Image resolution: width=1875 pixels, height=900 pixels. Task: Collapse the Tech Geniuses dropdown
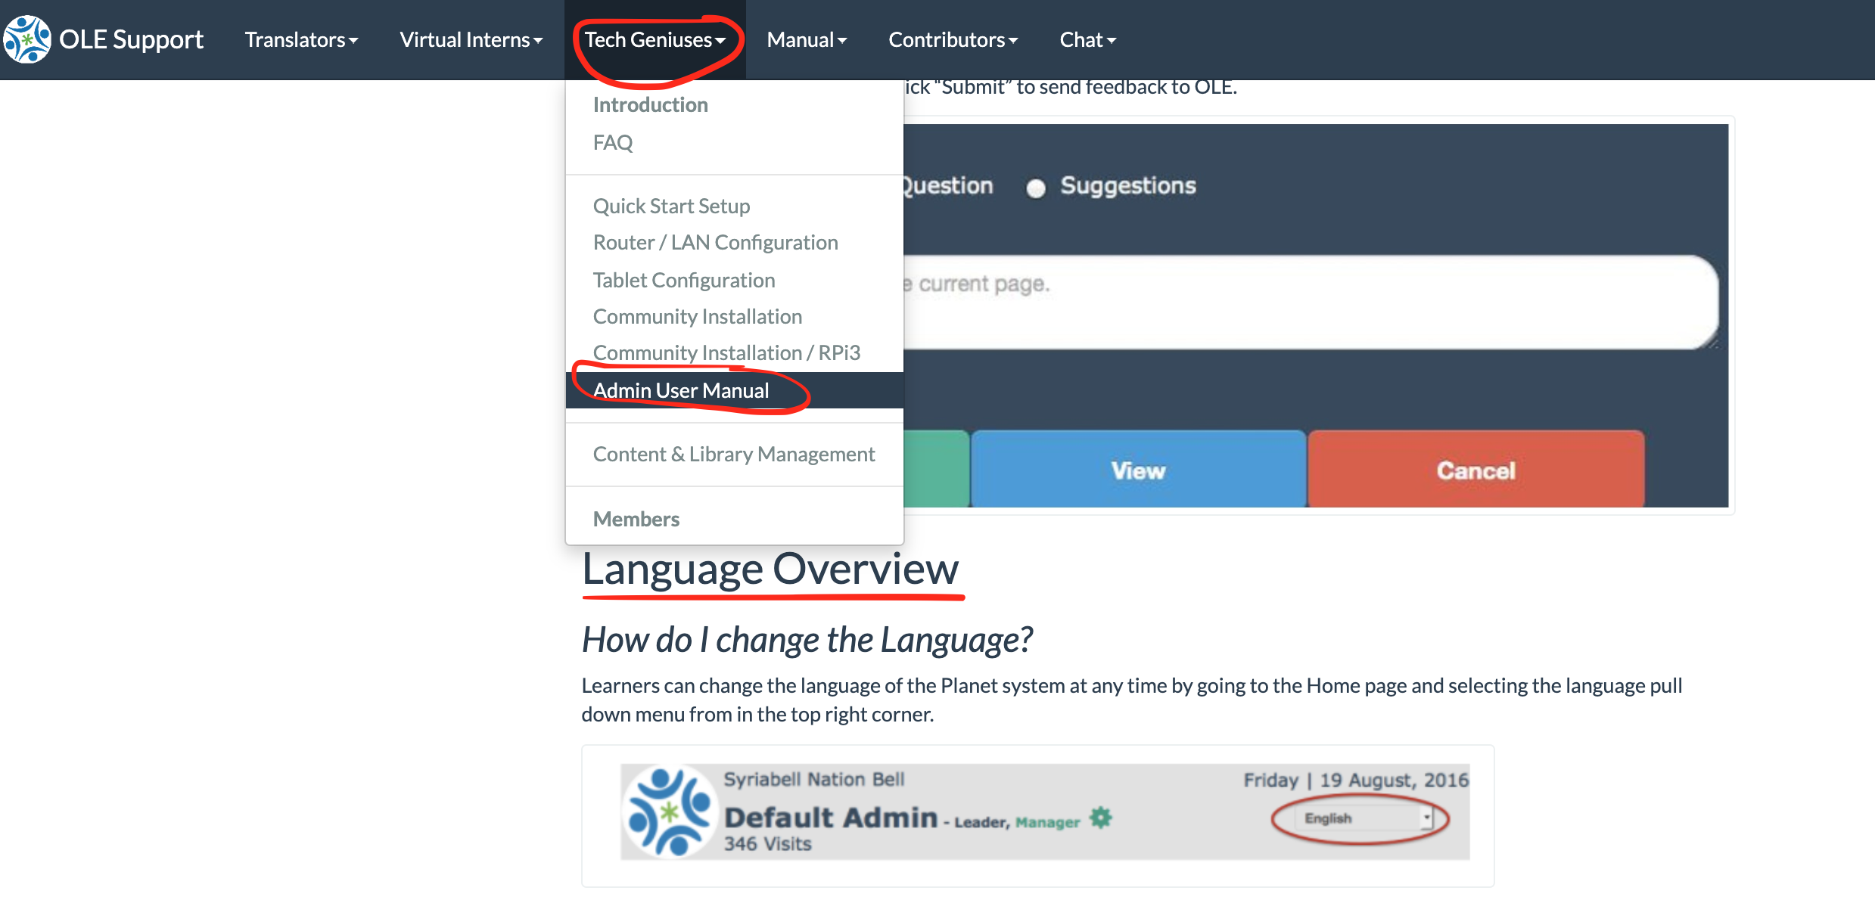click(655, 39)
